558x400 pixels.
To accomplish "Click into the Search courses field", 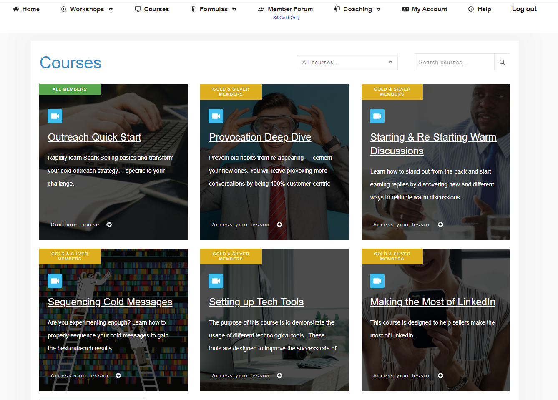I will [x=454, y=63].
